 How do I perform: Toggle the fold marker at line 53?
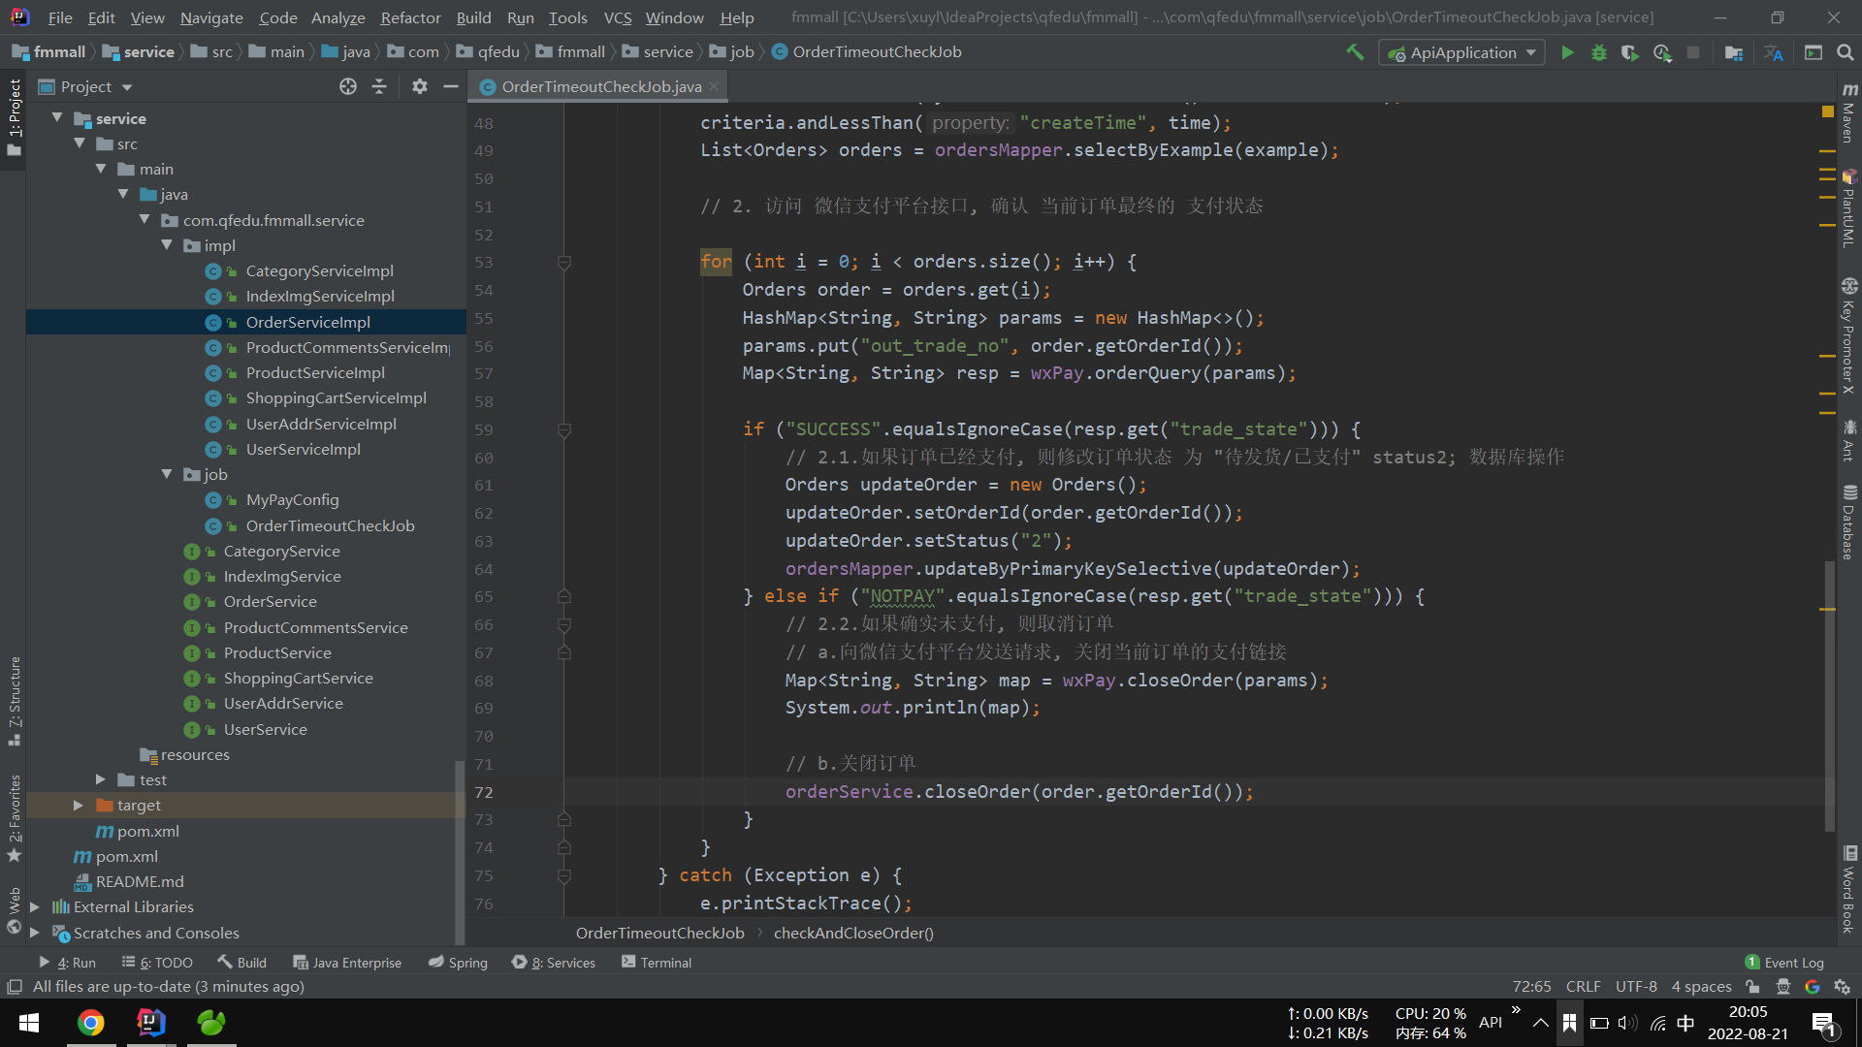point(563,262)
